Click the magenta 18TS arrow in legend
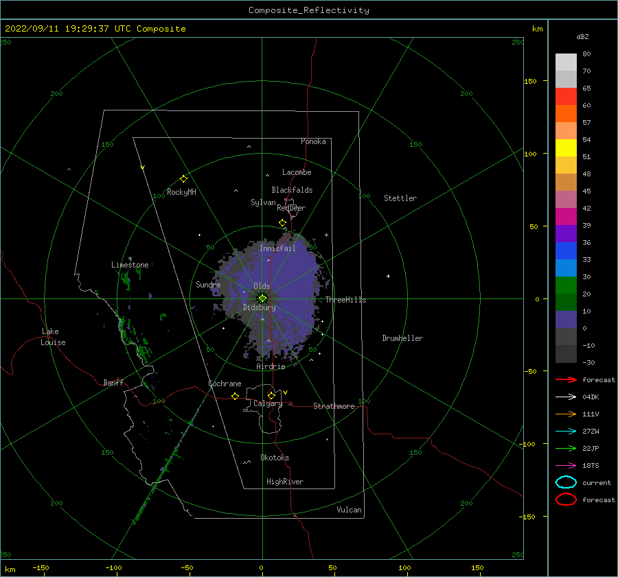This screenshot has height=577, width=618. [x=566, y=466]
